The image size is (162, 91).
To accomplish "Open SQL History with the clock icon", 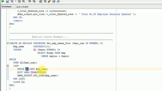I will [54, 1].
